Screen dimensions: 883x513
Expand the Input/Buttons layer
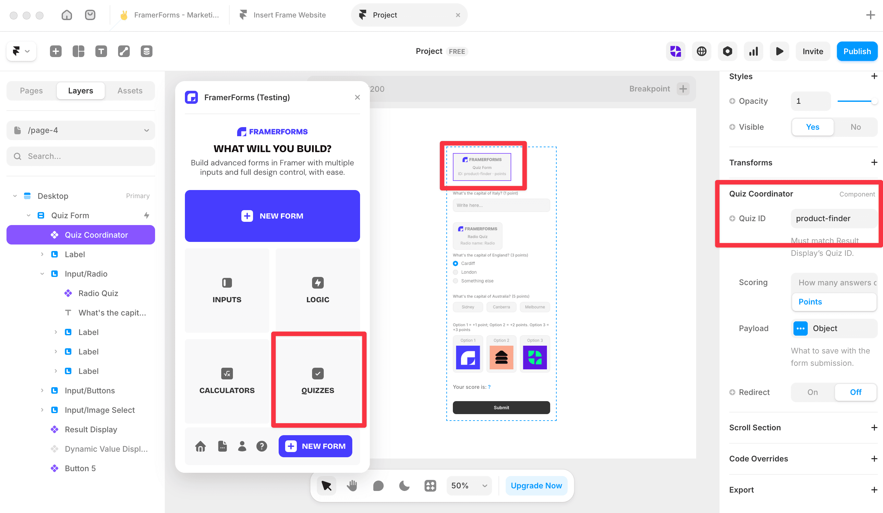[42, 390]
